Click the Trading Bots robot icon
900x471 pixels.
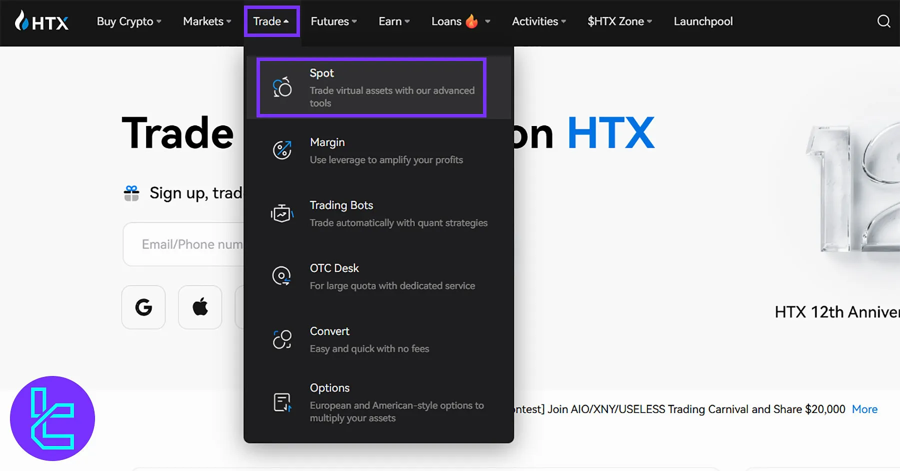click(x=282, y=213)
